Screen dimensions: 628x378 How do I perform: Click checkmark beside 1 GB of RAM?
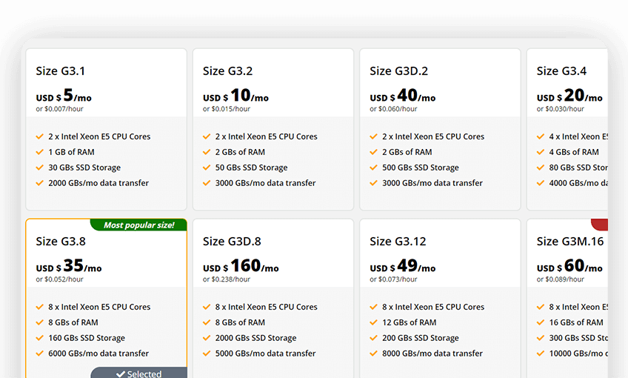point(40,152)
